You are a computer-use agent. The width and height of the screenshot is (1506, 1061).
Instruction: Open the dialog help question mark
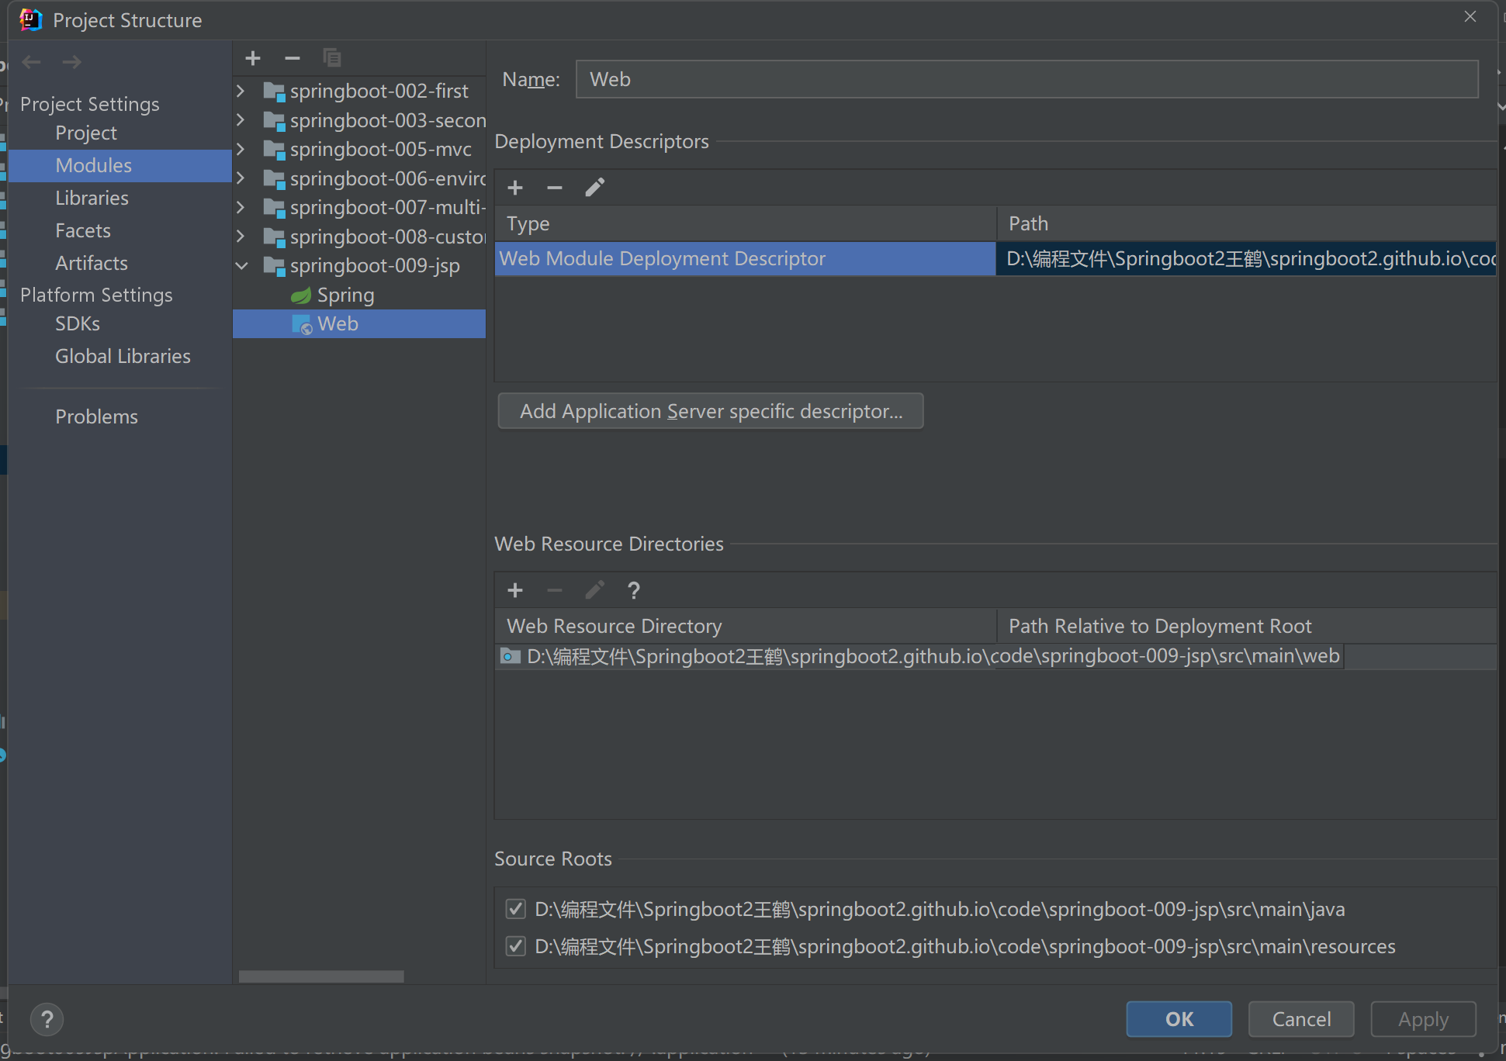47,1019
